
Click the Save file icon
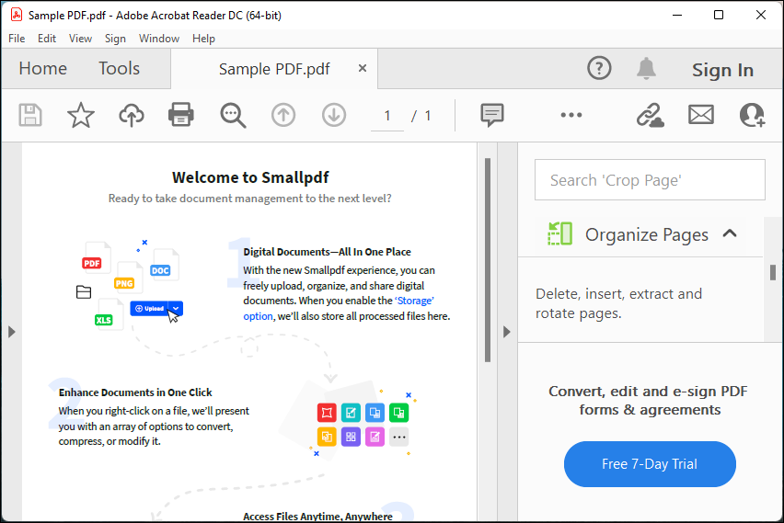(30, 116)
